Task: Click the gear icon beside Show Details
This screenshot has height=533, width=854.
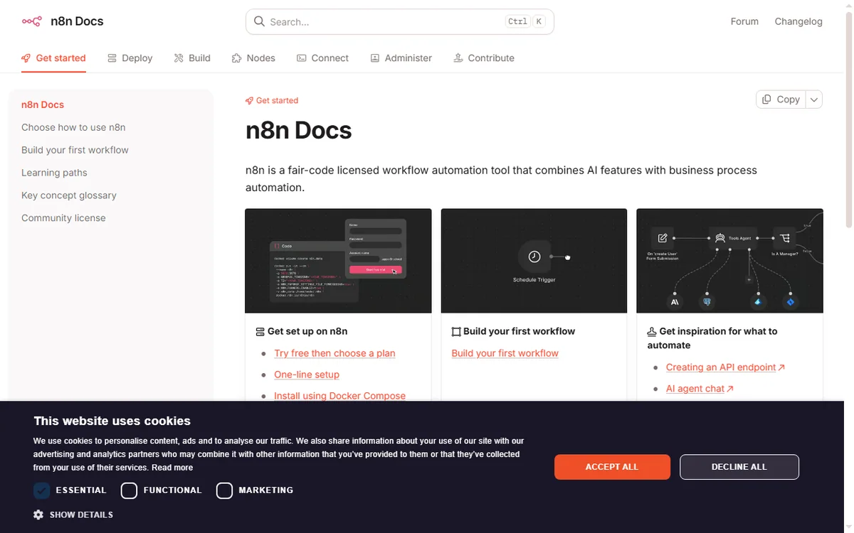Action: coord(38,515)
